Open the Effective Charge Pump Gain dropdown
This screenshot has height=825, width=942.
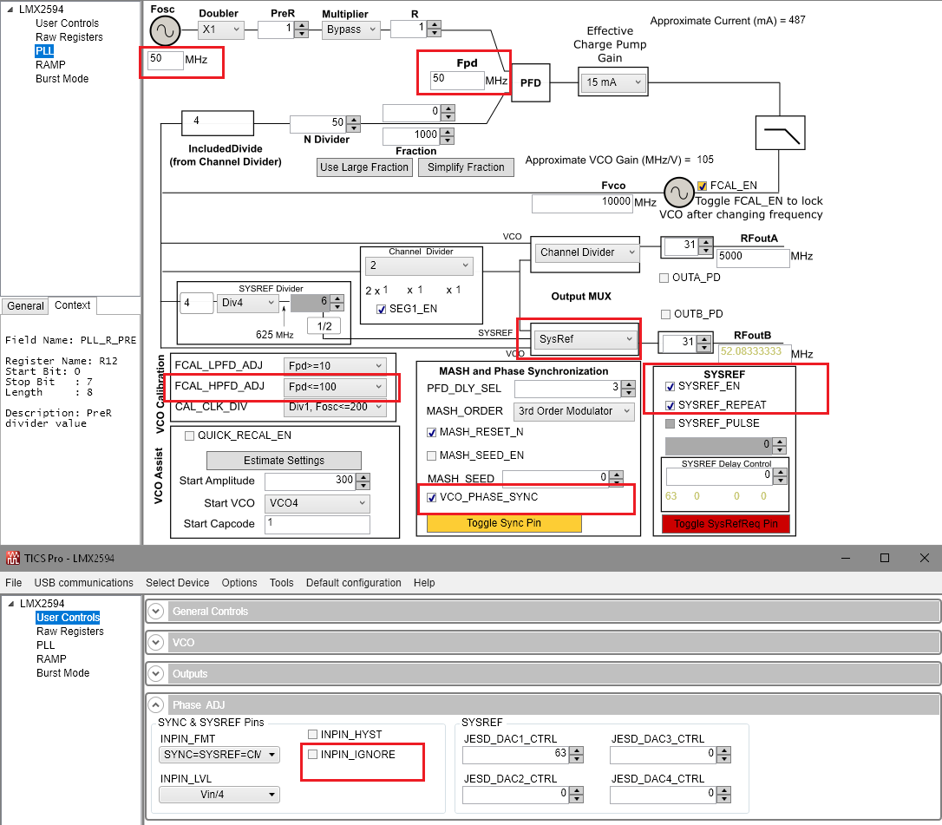[613, 82]
